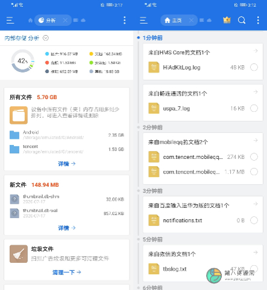Select the 主页 tab

[173, 20]
